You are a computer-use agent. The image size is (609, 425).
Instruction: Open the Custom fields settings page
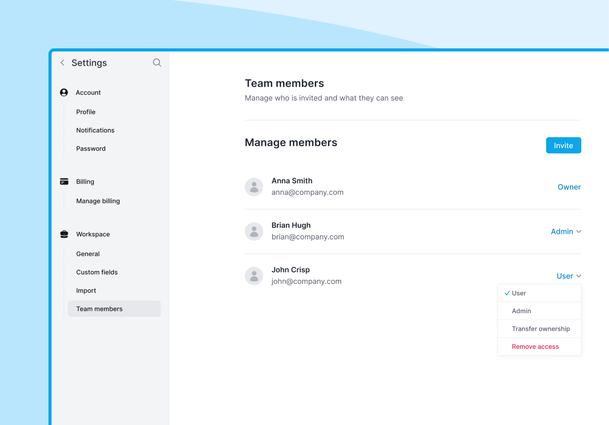pyautogui.click(x=97, y=272)
